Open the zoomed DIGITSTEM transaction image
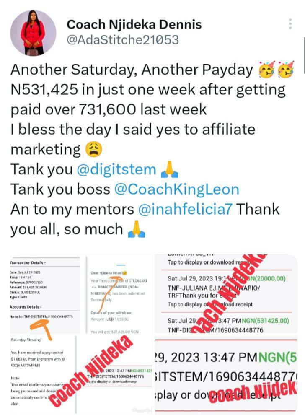The width and height of the screenshot is (305, 415). point(226,375)
